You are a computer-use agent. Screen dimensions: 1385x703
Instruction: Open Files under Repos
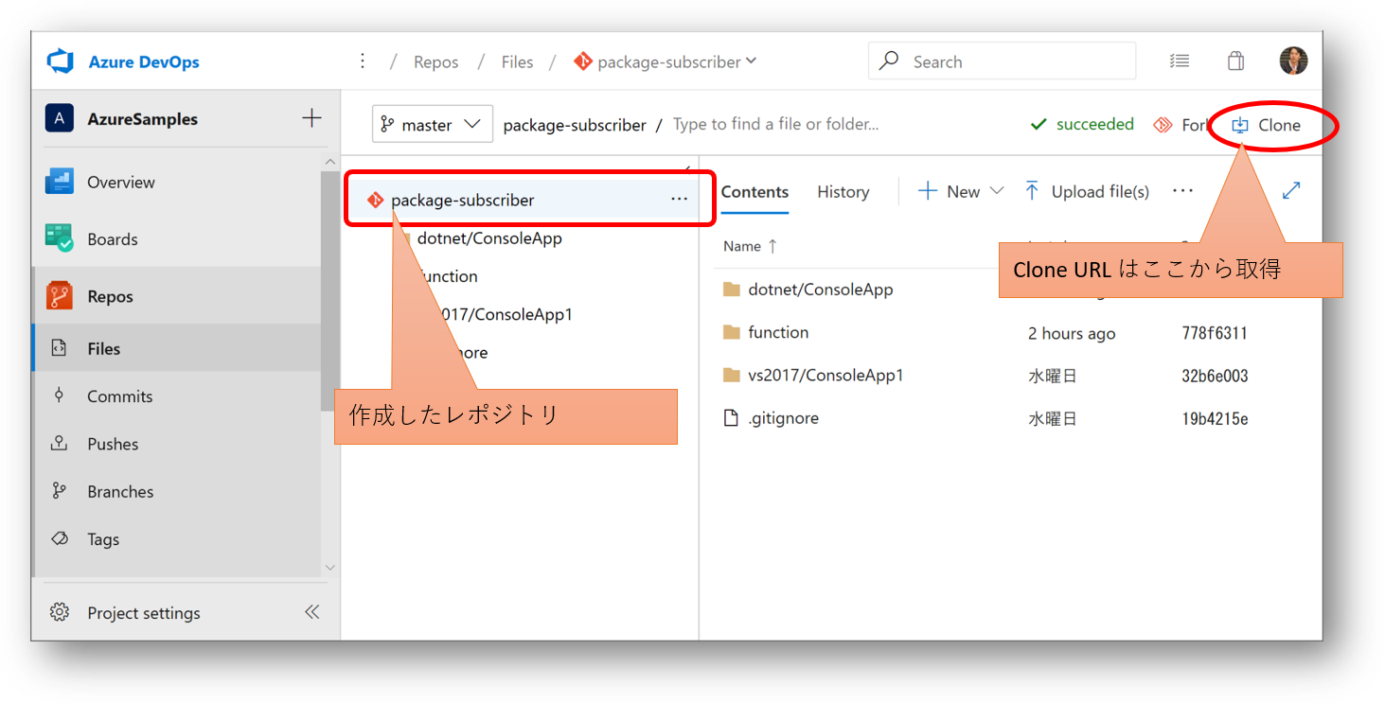click(103, 348)
